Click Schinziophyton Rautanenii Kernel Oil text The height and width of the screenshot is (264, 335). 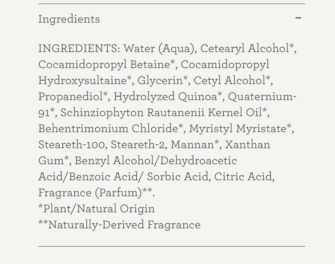point(161,113)
